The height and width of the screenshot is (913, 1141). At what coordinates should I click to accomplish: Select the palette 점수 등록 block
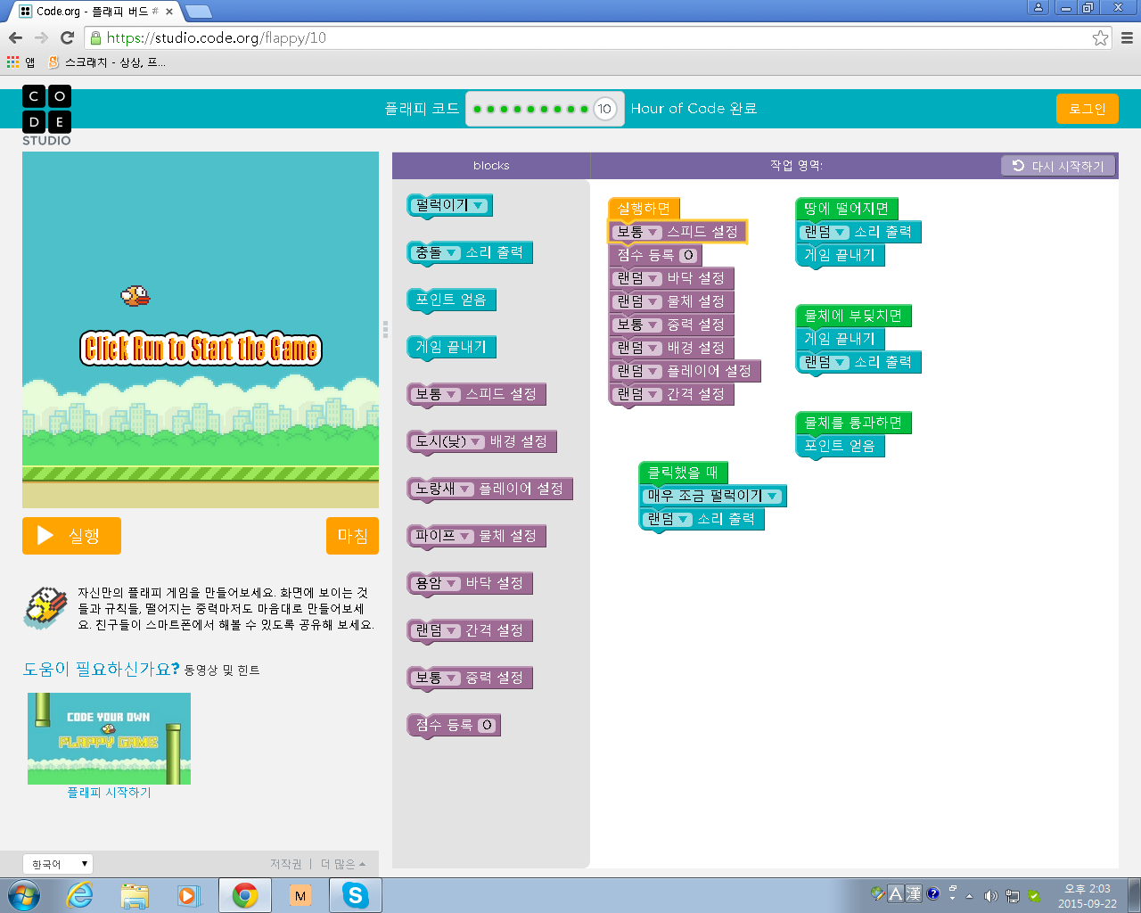(454, 725)
